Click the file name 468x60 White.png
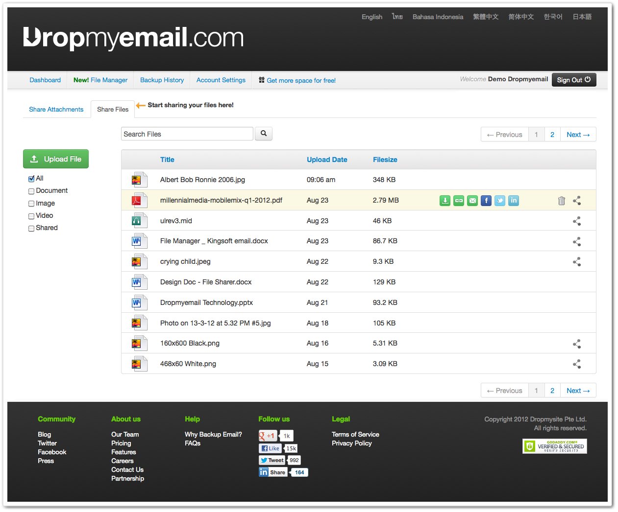Image resolution: width=618 pixels, height=512 pixels. point(188,364)
